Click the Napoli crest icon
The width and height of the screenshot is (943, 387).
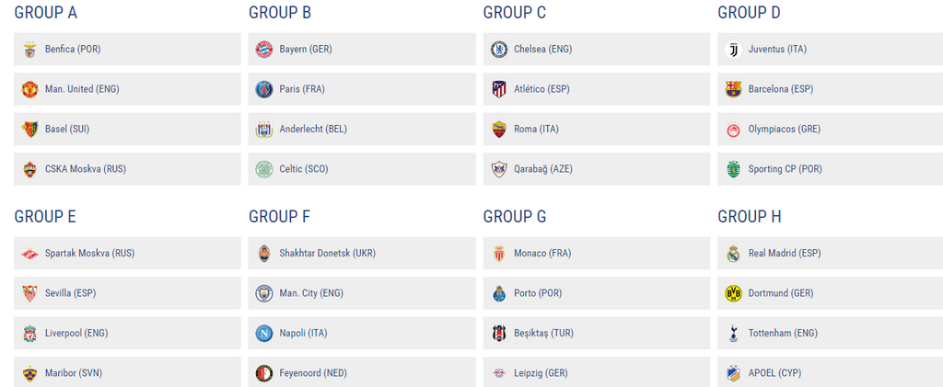264,334
